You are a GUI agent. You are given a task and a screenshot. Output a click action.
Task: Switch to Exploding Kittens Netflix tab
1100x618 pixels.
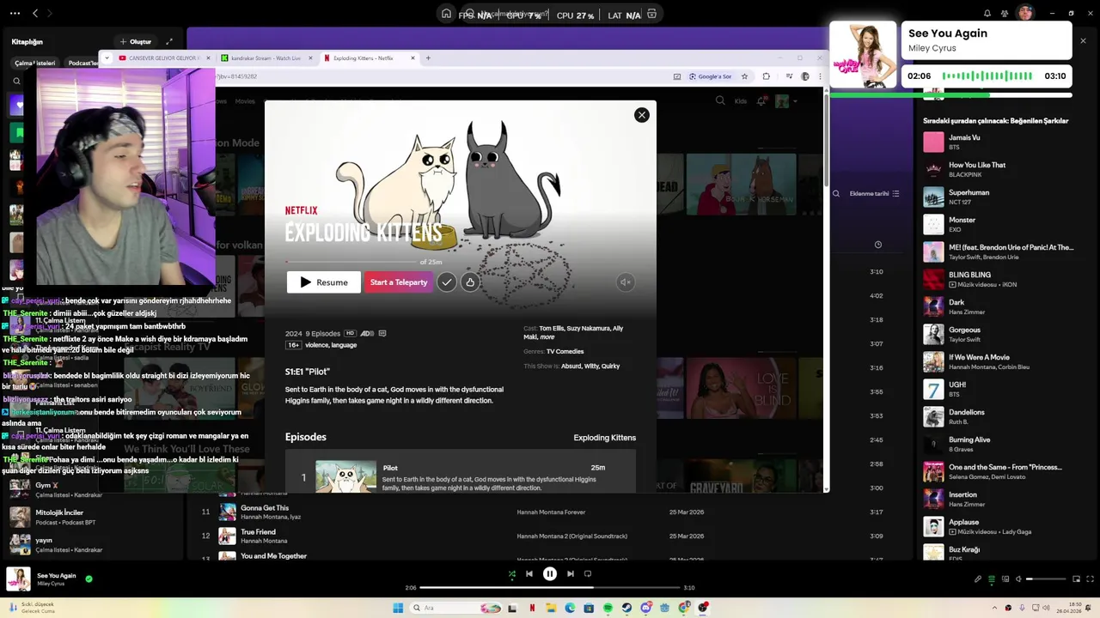click(x=370, y=58)
